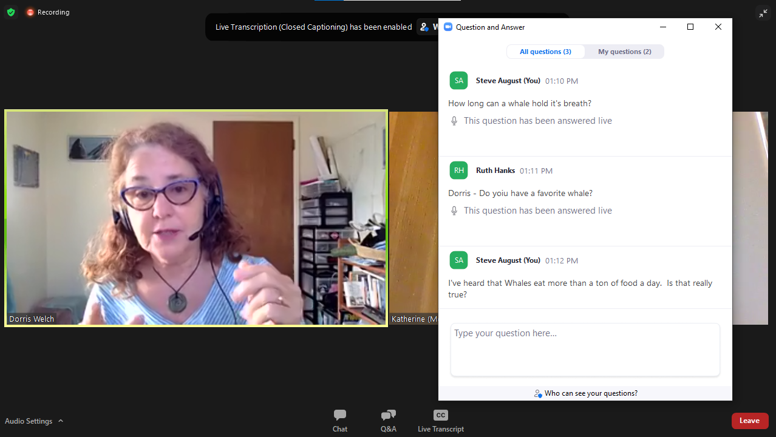Image resolution: width=776 pixels, height=437 pixels.
Task: Click the microphone icon under the whale breath question
Action: click(x=454, y=121)
